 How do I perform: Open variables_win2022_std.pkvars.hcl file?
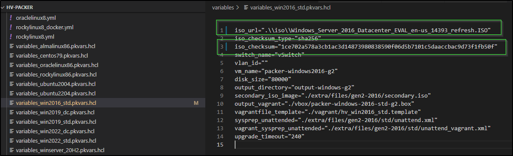pyautogui.click(x=56, y=141)
